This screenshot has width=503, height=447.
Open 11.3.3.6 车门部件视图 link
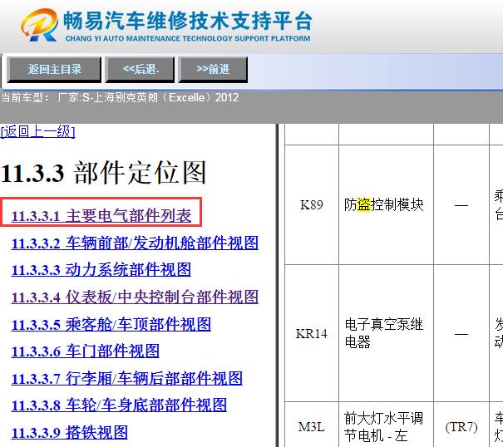click(x=86, y=351)
